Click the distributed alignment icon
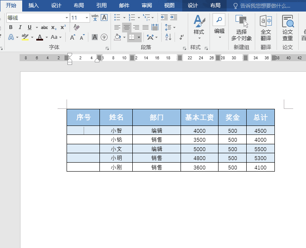Screen dimensions: 306x248 coord(155,27)
